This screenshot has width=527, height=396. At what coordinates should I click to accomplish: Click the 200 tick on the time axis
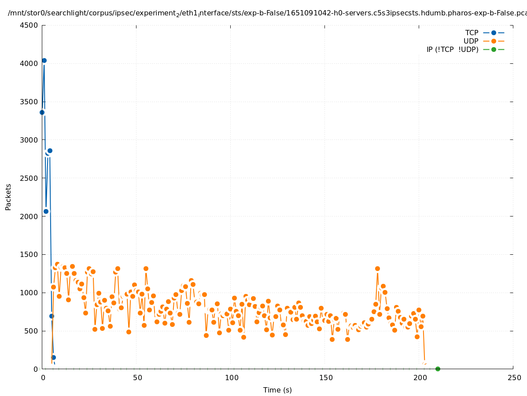420,378
